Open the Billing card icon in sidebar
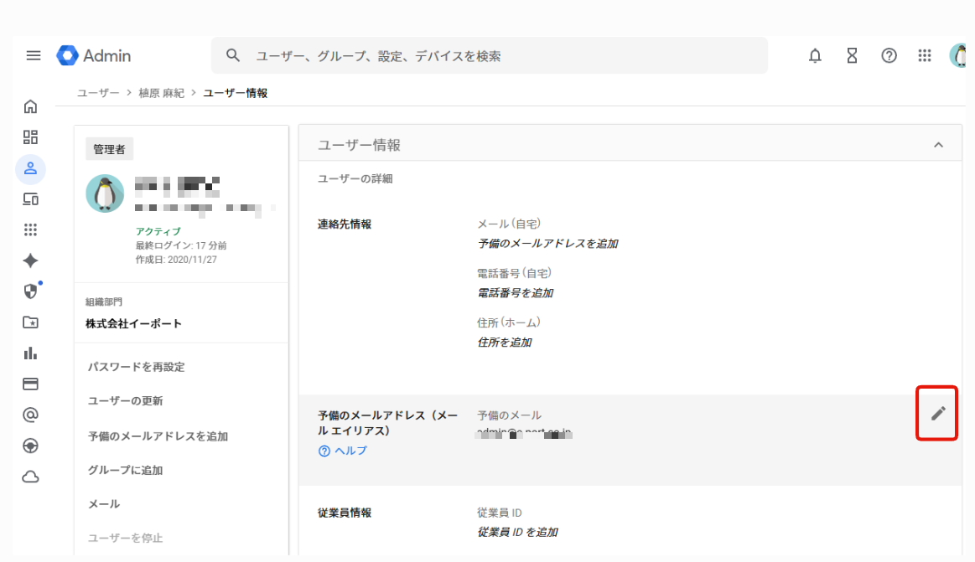The image size is (975, 562). [x=31, y=384]
